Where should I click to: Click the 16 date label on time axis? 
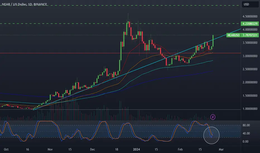(x=28, y=149)
